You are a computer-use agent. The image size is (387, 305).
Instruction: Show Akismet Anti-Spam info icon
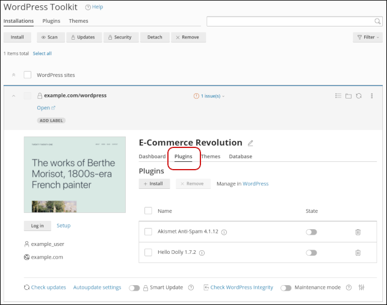coord(224,232)
